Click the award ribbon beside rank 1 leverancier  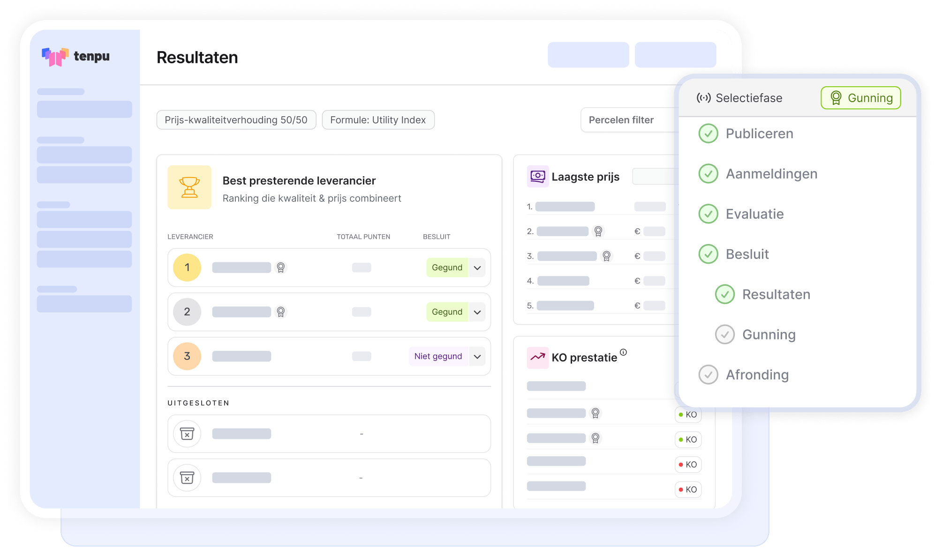[280, 267]
